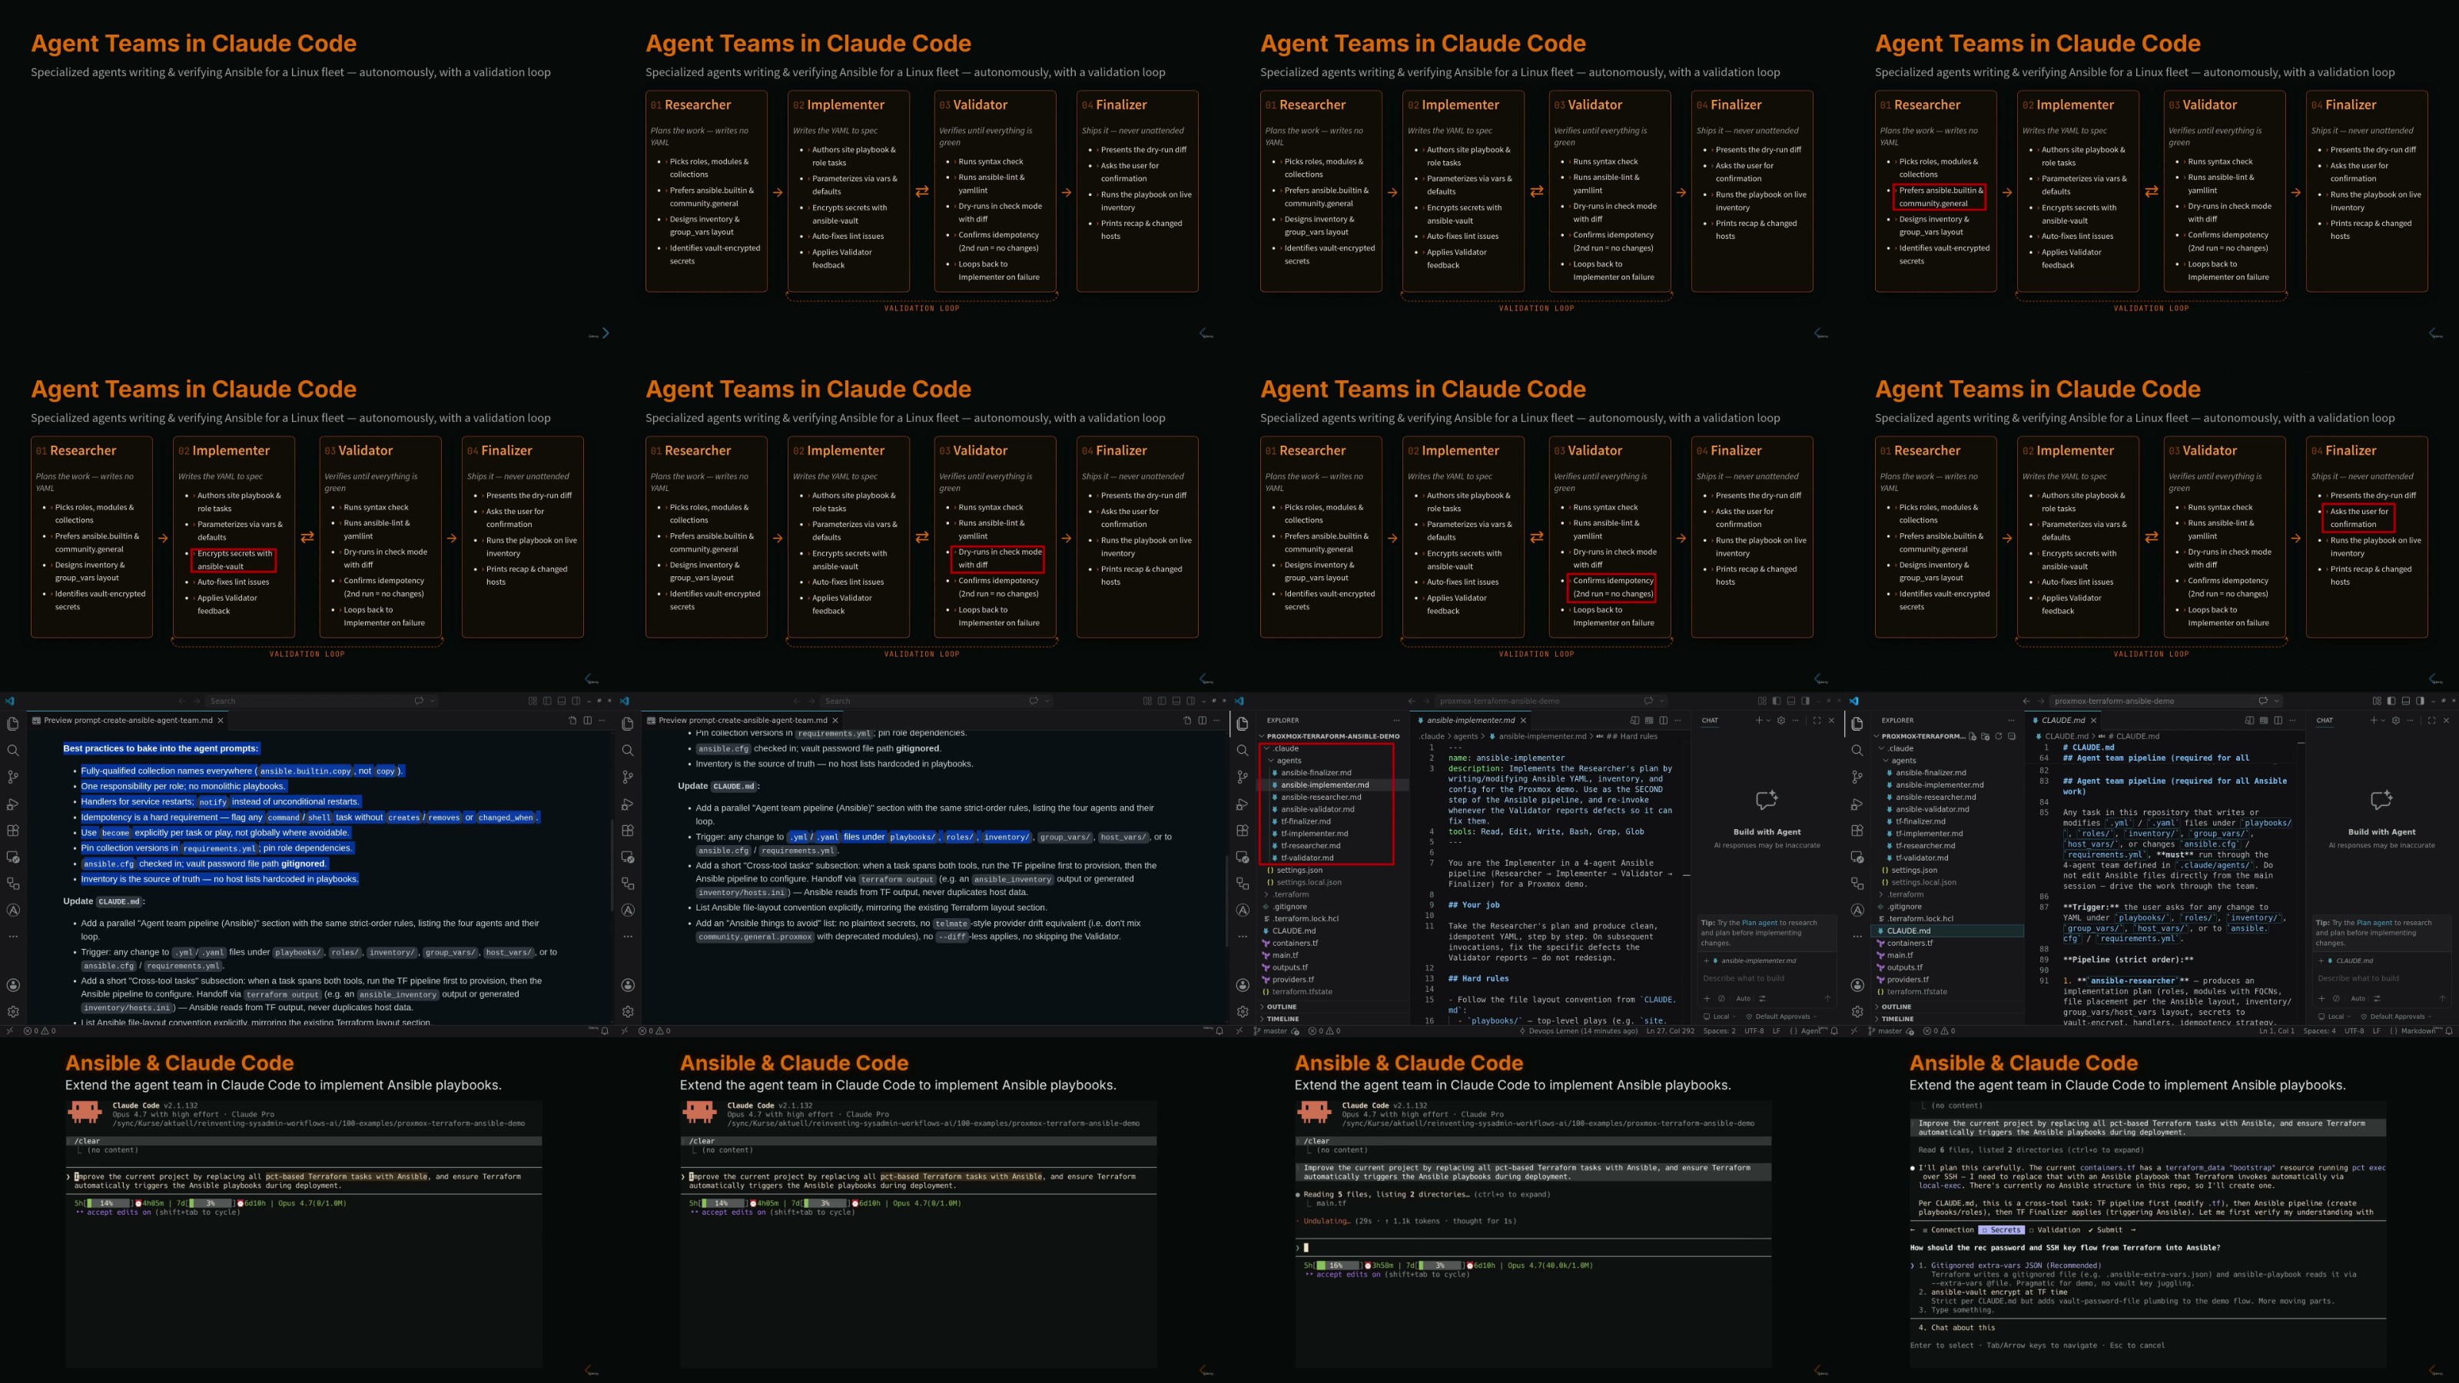This screenshot has width=2459, height=1383.
Task: Close the CLAUDE.md editor tab
Action: point(2093,721)
